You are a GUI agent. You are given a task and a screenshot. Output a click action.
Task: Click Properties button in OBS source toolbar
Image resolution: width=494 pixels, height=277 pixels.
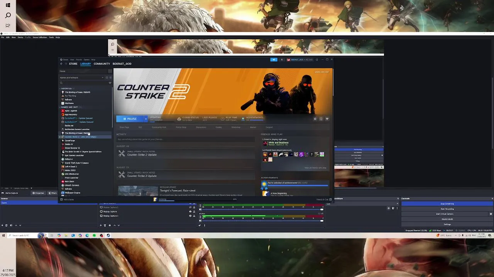tap(38, 193)
